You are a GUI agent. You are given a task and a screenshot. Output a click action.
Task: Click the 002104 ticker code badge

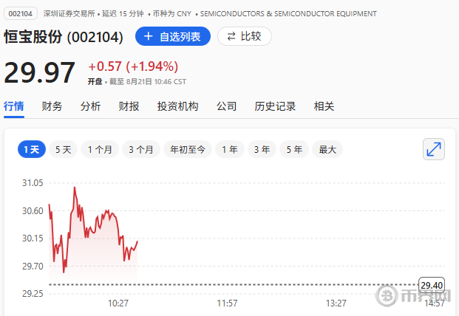(20, 13)
